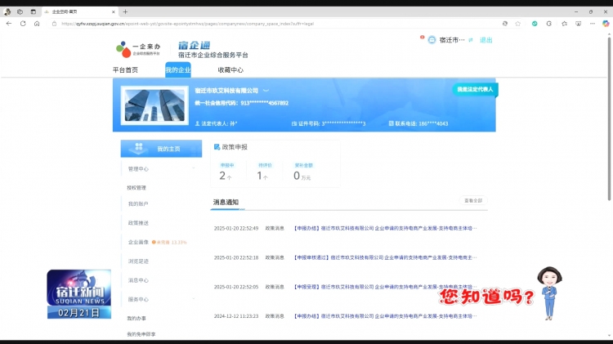
Task: Click the read aloud icon in address bar
Action: [505, 24]
